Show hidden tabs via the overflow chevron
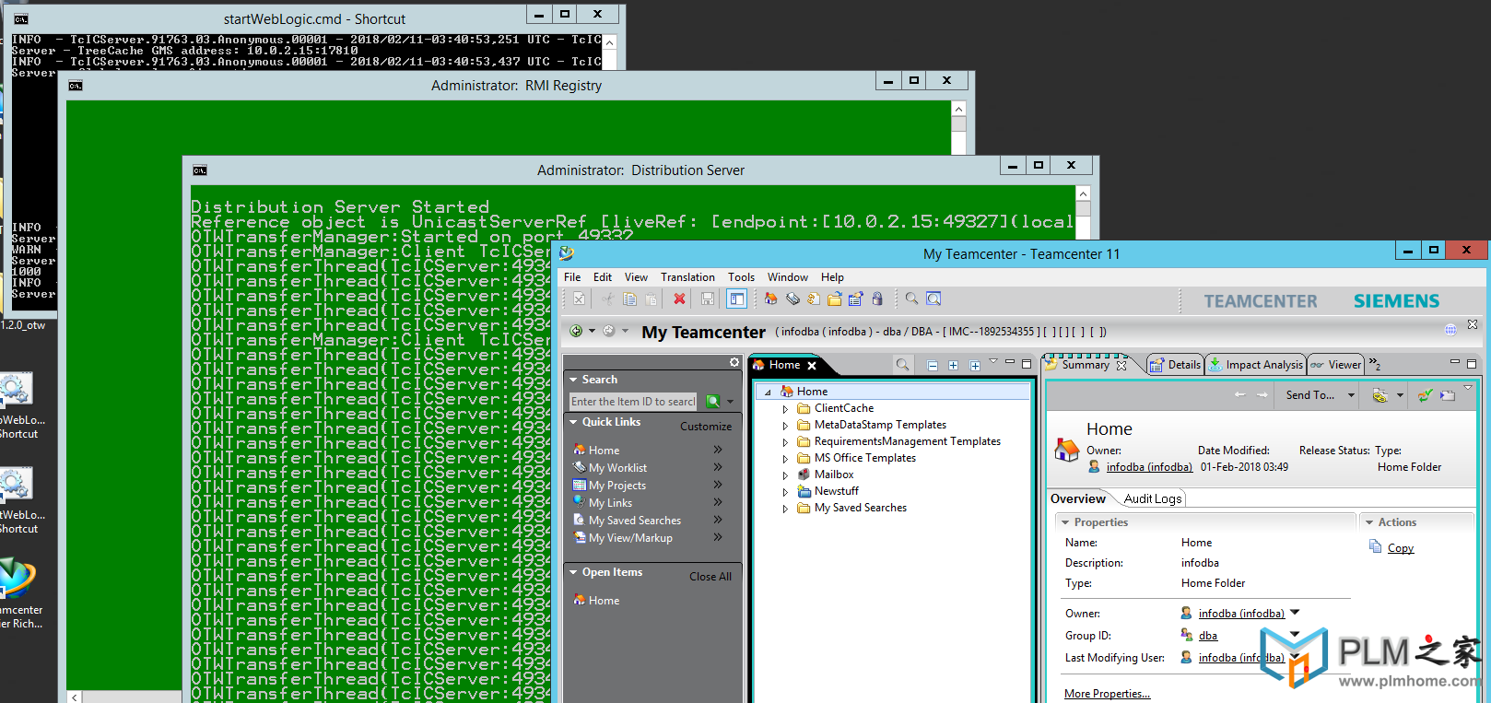The width and height of the screenshot is (1491, 703). pos(1374,364)
